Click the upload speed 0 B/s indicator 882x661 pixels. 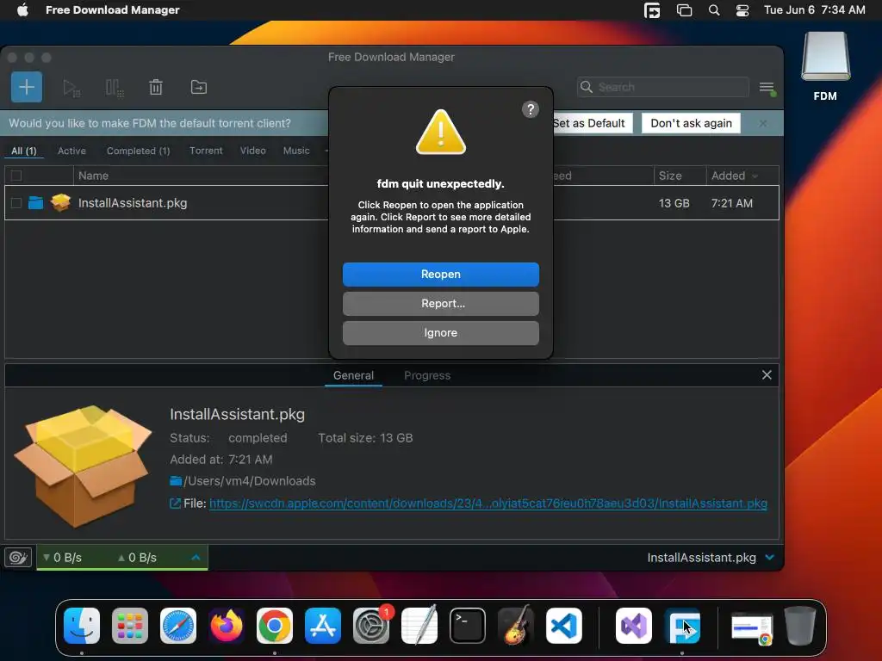click(x=137, y=558)
